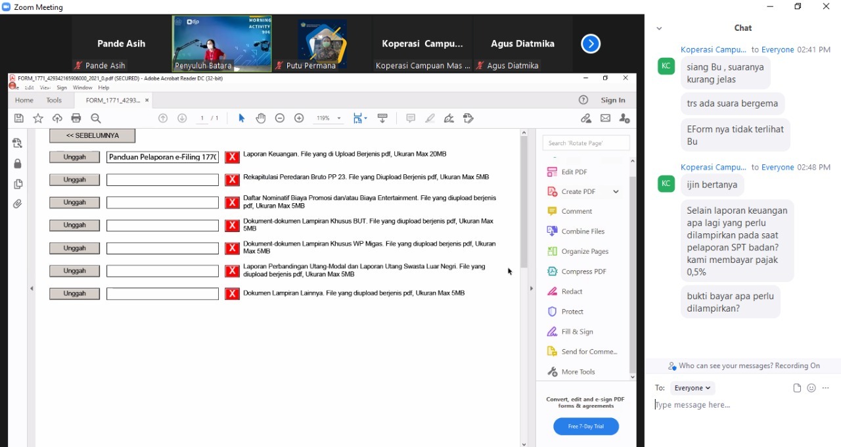Expand the Create PDF options chevron
The width and height of the screenshot is (841, 447).
pos(616,191)
